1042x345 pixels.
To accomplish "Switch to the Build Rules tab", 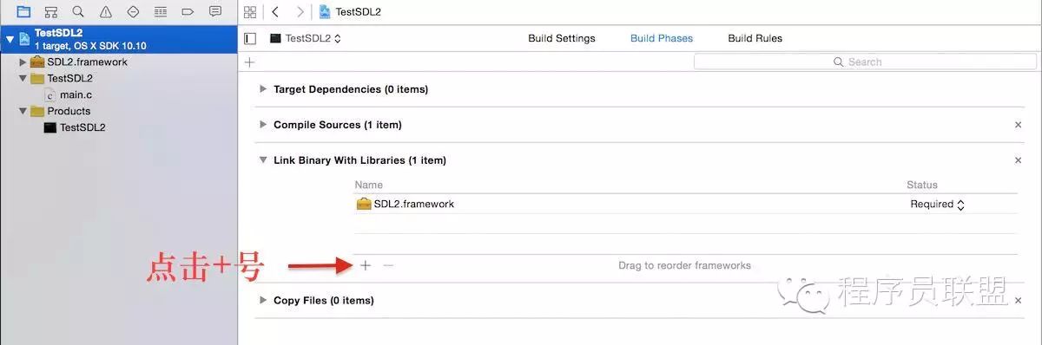I will (755, 38).
